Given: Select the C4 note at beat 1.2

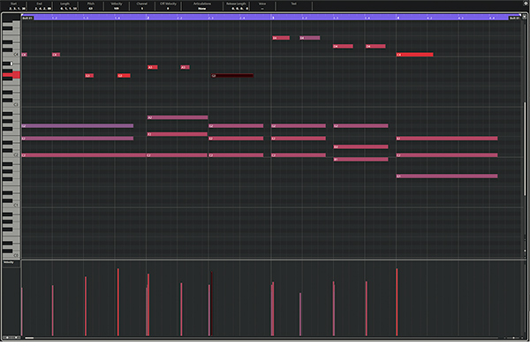Looking at the screenshot, I should click(57, 55).
